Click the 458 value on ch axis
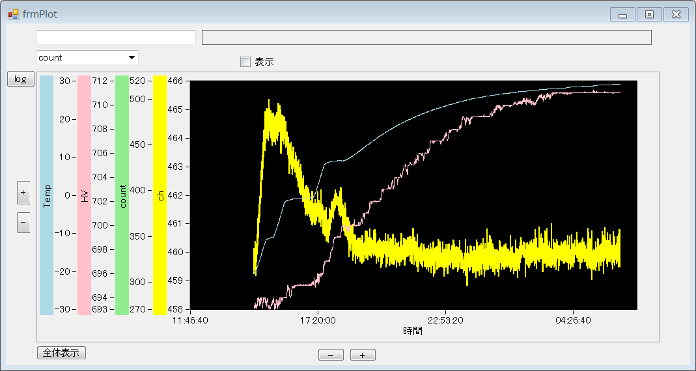Screen dimensions: 696x371 175,309
